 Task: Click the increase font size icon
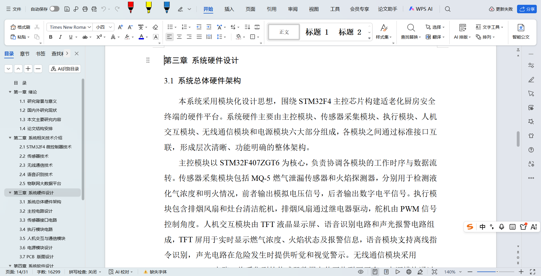120,27
